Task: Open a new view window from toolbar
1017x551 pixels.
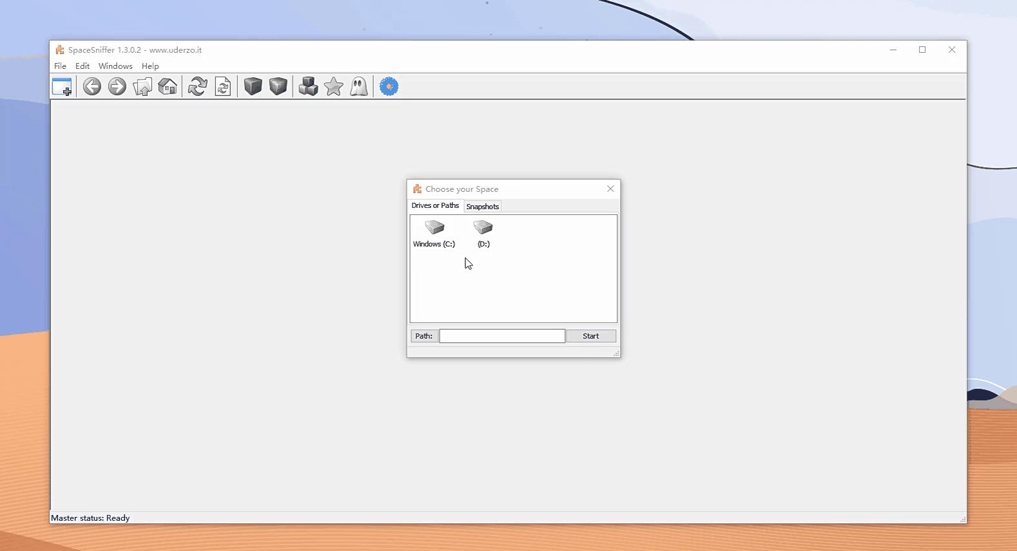Action: (62, 86)
